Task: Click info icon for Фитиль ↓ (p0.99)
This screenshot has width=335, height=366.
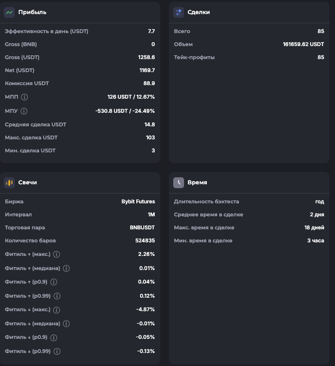Action: 57,351
